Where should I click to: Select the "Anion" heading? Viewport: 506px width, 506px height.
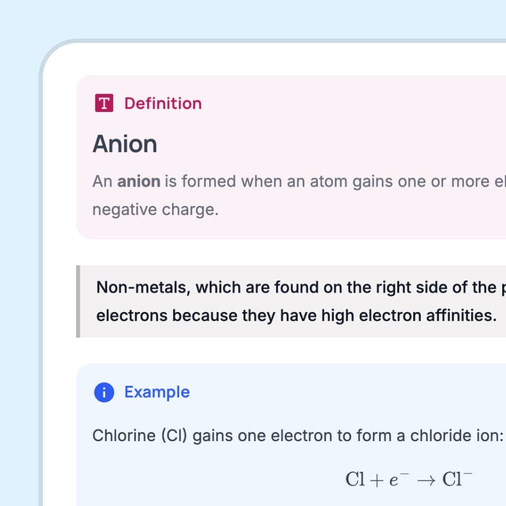(x=125, y=144)
